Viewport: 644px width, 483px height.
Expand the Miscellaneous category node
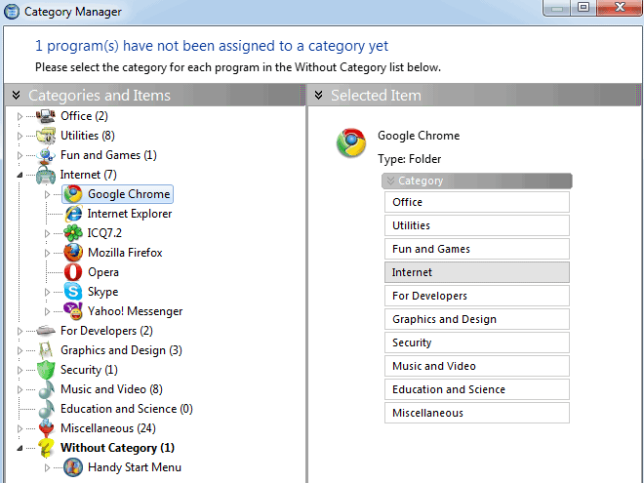19,428
